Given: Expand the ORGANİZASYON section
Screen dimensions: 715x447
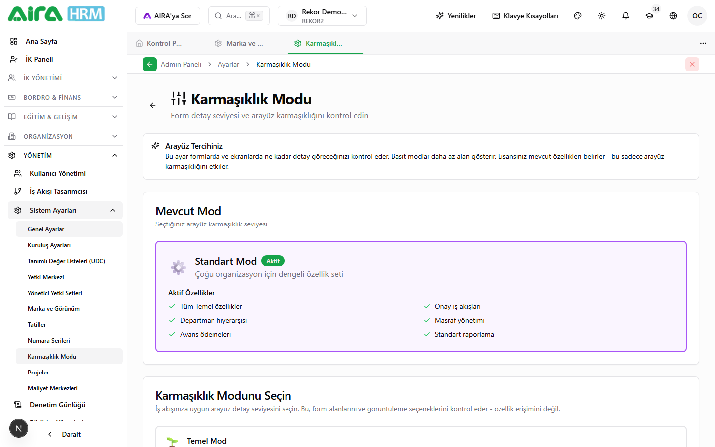Looking at the screenshot, I should pos(63,136).
